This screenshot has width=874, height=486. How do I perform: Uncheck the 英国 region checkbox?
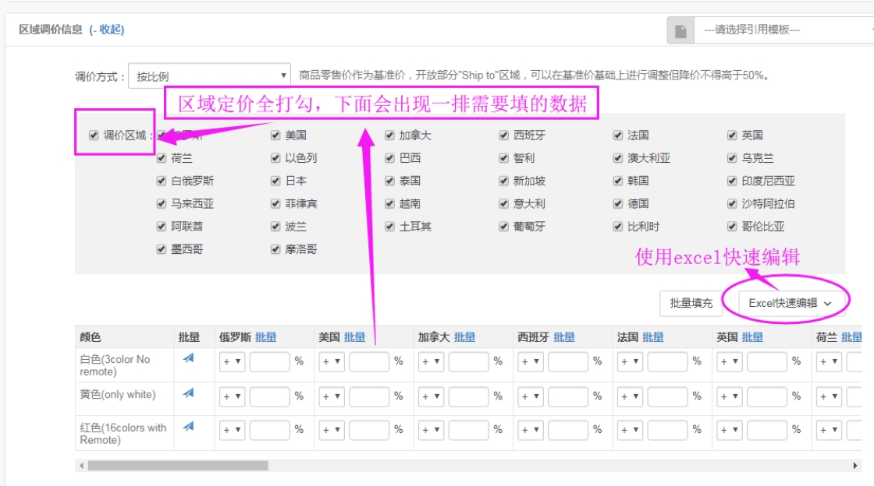pos(732,135)
